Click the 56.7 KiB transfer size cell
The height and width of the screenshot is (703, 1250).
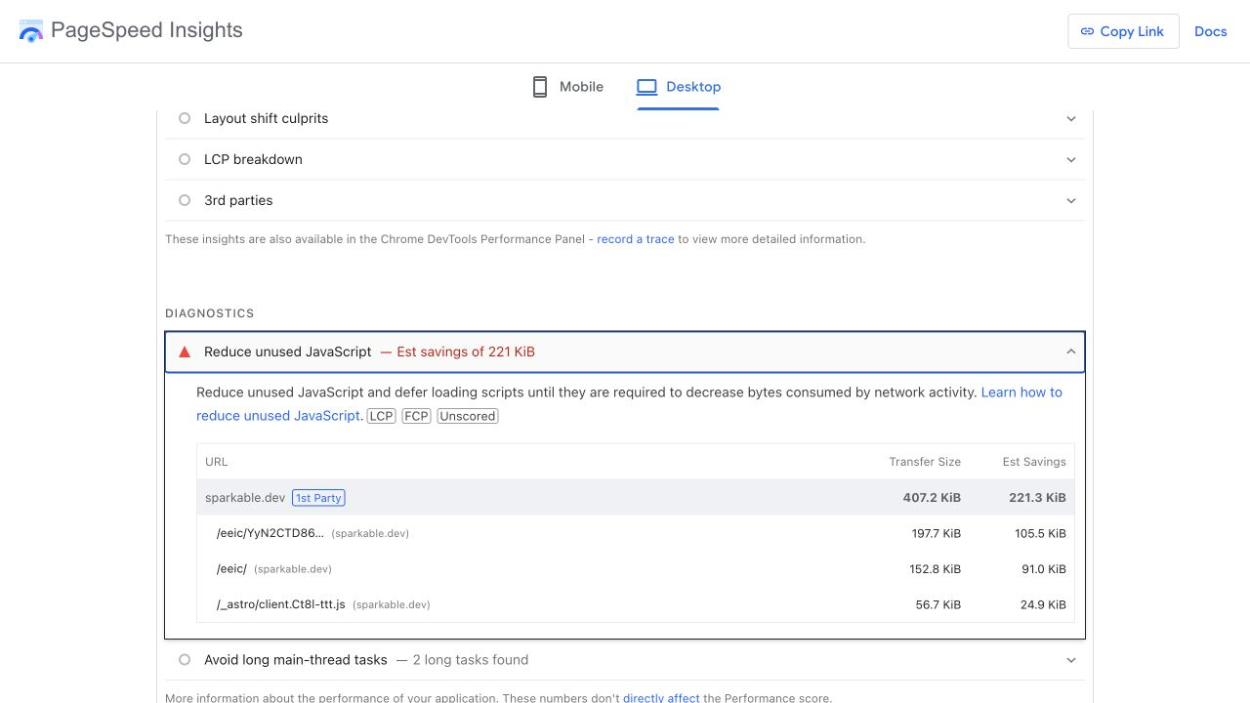[938, 604]
